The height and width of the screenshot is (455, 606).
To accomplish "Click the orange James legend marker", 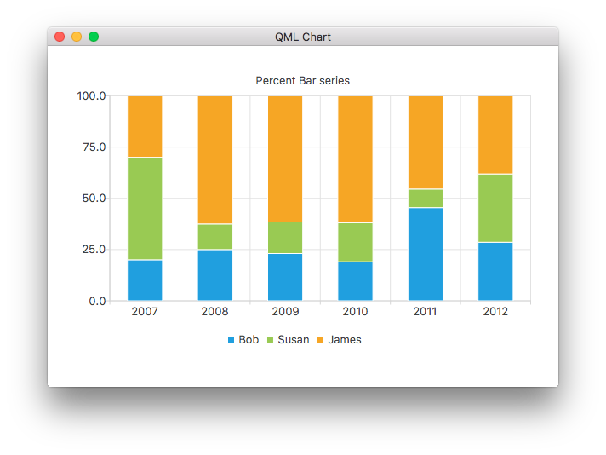I will pos(320,340).
